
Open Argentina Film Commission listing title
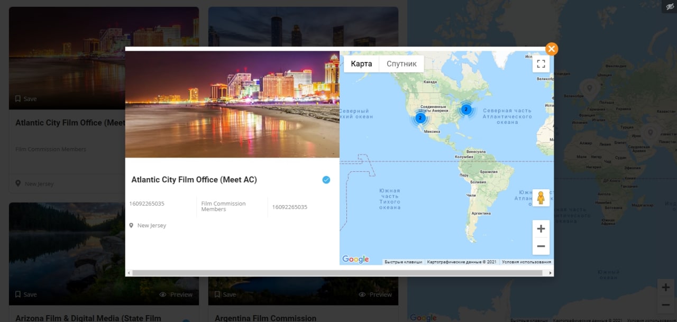click(x=266, y=318)
